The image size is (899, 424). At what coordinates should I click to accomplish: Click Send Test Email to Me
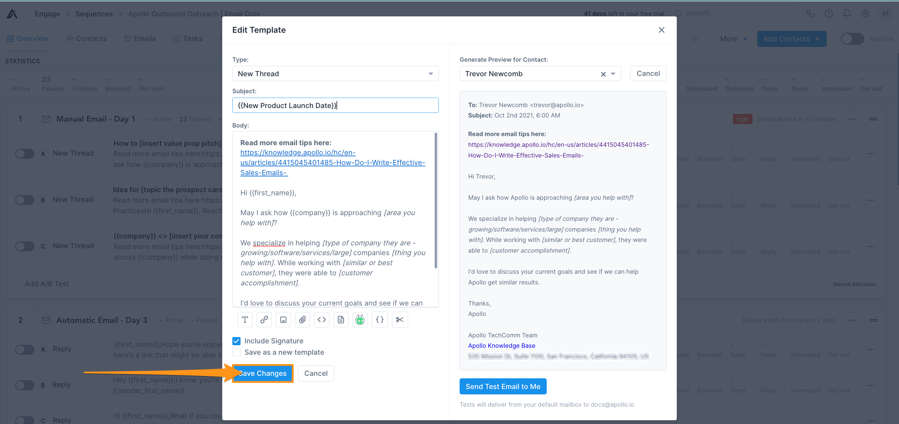pyautogui.click(x=503, y=386)
